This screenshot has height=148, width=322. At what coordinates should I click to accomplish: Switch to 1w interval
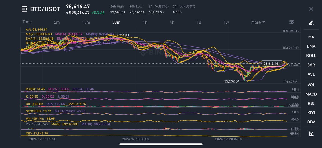(226, 22)
